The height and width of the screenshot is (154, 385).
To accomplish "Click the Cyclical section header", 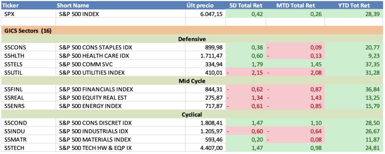I will 192,114.
